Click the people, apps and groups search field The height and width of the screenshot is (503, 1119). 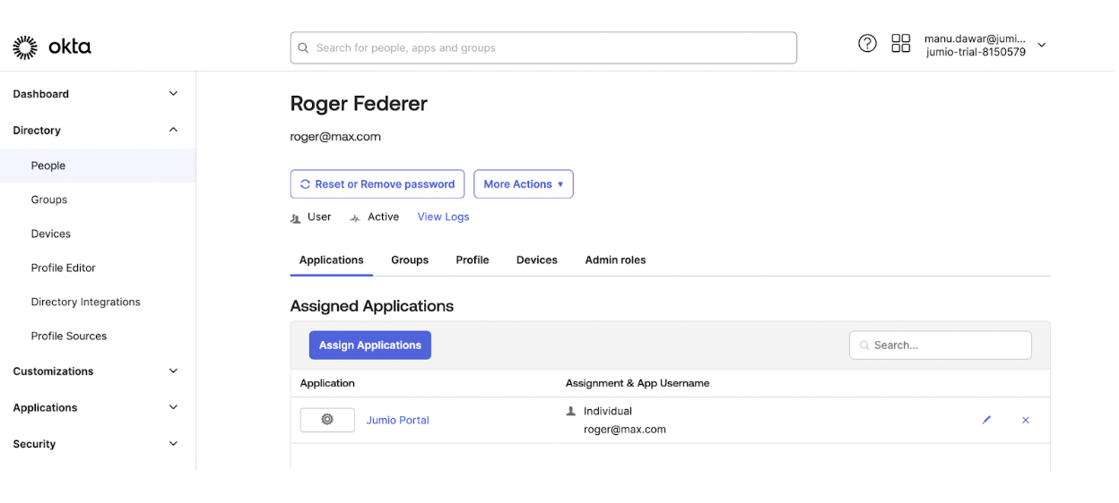(x=543, y=48)
